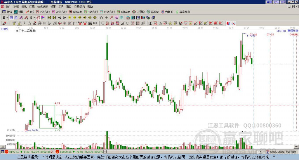Image resolution: width=299 pixels, height=160 pixels.
Task: Select the circle with horizontal lines tool
Action: (39, 23)
